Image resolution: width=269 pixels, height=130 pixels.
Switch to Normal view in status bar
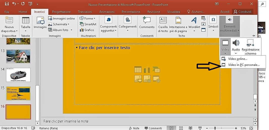point(171,128)
